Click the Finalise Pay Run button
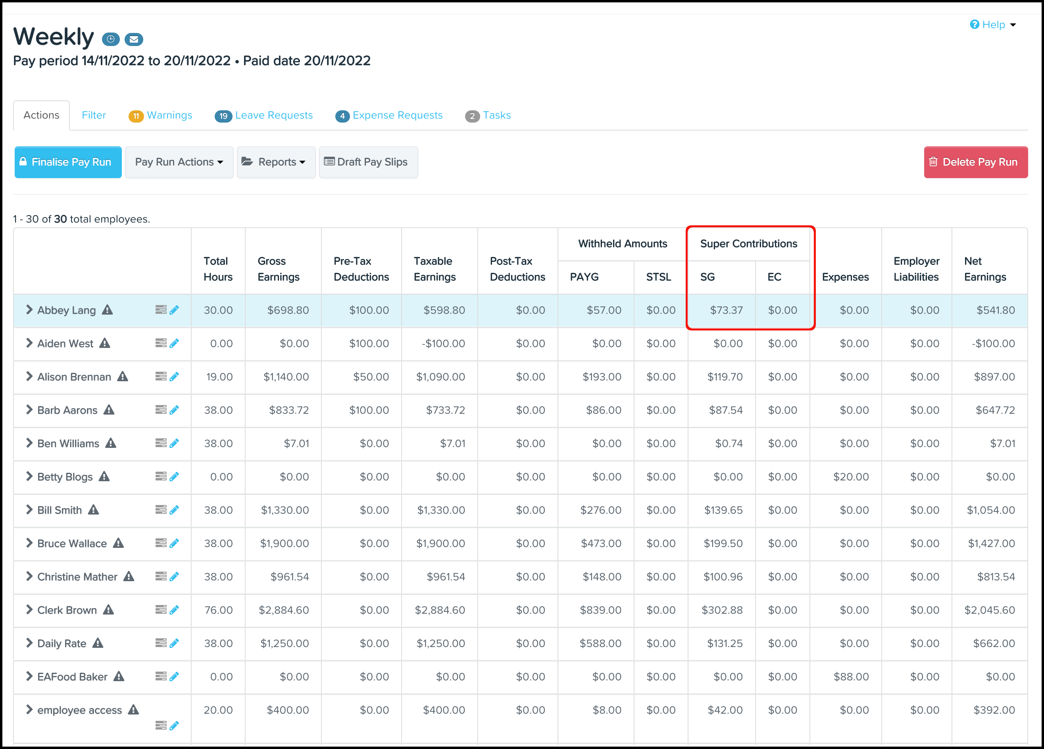The height and width of the screenshot is (749, 1044). click(x=68, y=162)
